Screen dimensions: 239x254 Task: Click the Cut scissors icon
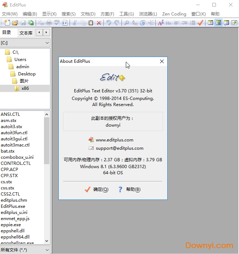tap(75, 23)
